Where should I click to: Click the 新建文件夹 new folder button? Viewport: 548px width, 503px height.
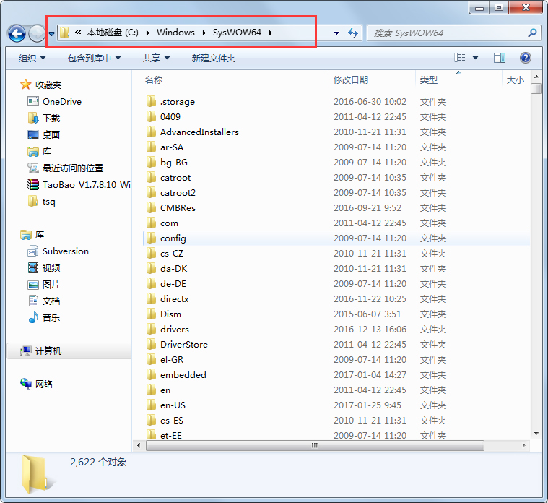click(x=214, y=58)
